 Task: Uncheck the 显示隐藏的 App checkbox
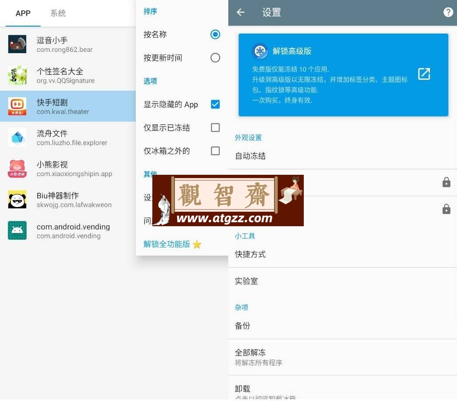click(x=215, y=104)
